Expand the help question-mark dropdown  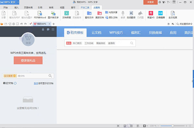168,2
